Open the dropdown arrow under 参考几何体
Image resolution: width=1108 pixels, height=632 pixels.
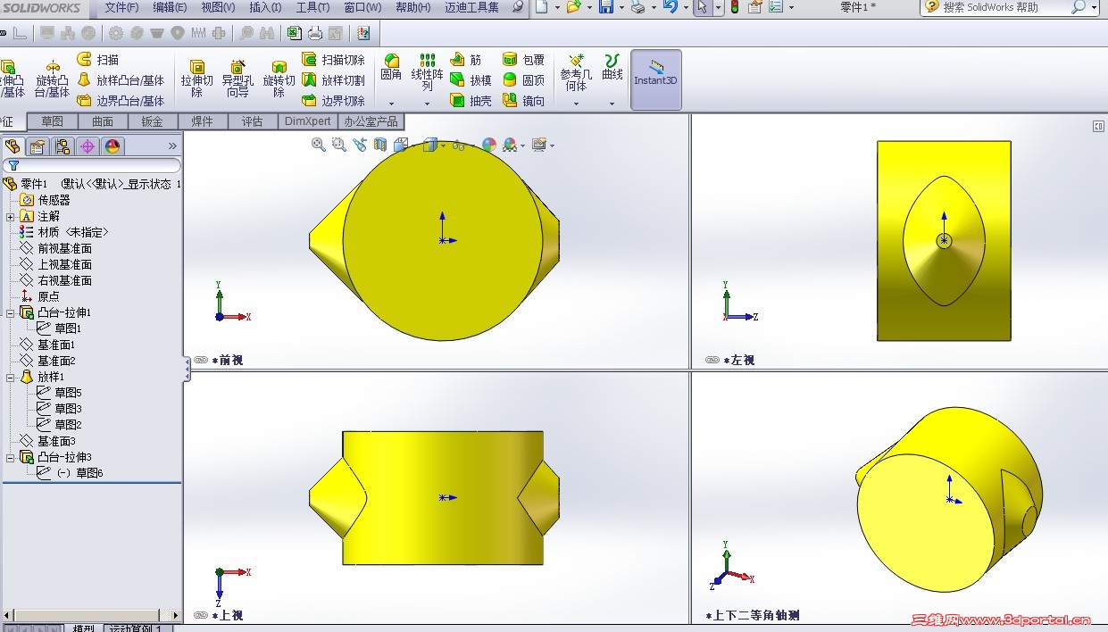(x=576, y=104)
